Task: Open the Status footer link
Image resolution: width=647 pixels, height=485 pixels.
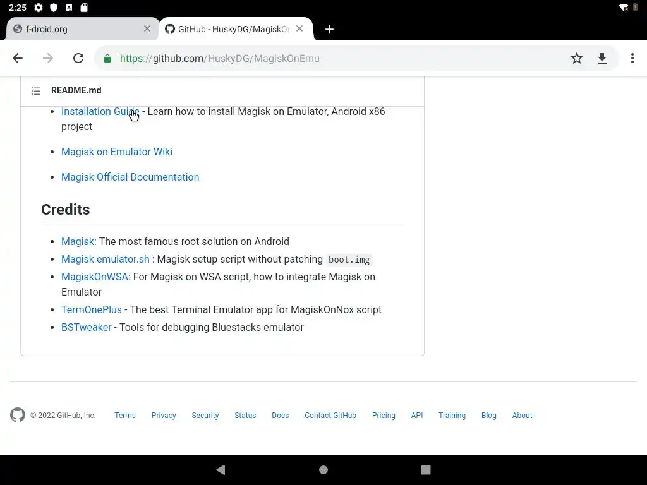Action: [245, 416]
